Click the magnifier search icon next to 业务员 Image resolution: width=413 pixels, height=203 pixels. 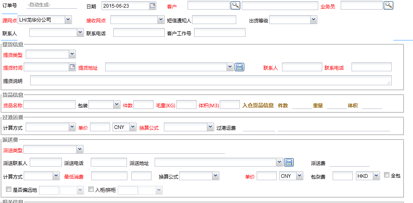point(388,5)
